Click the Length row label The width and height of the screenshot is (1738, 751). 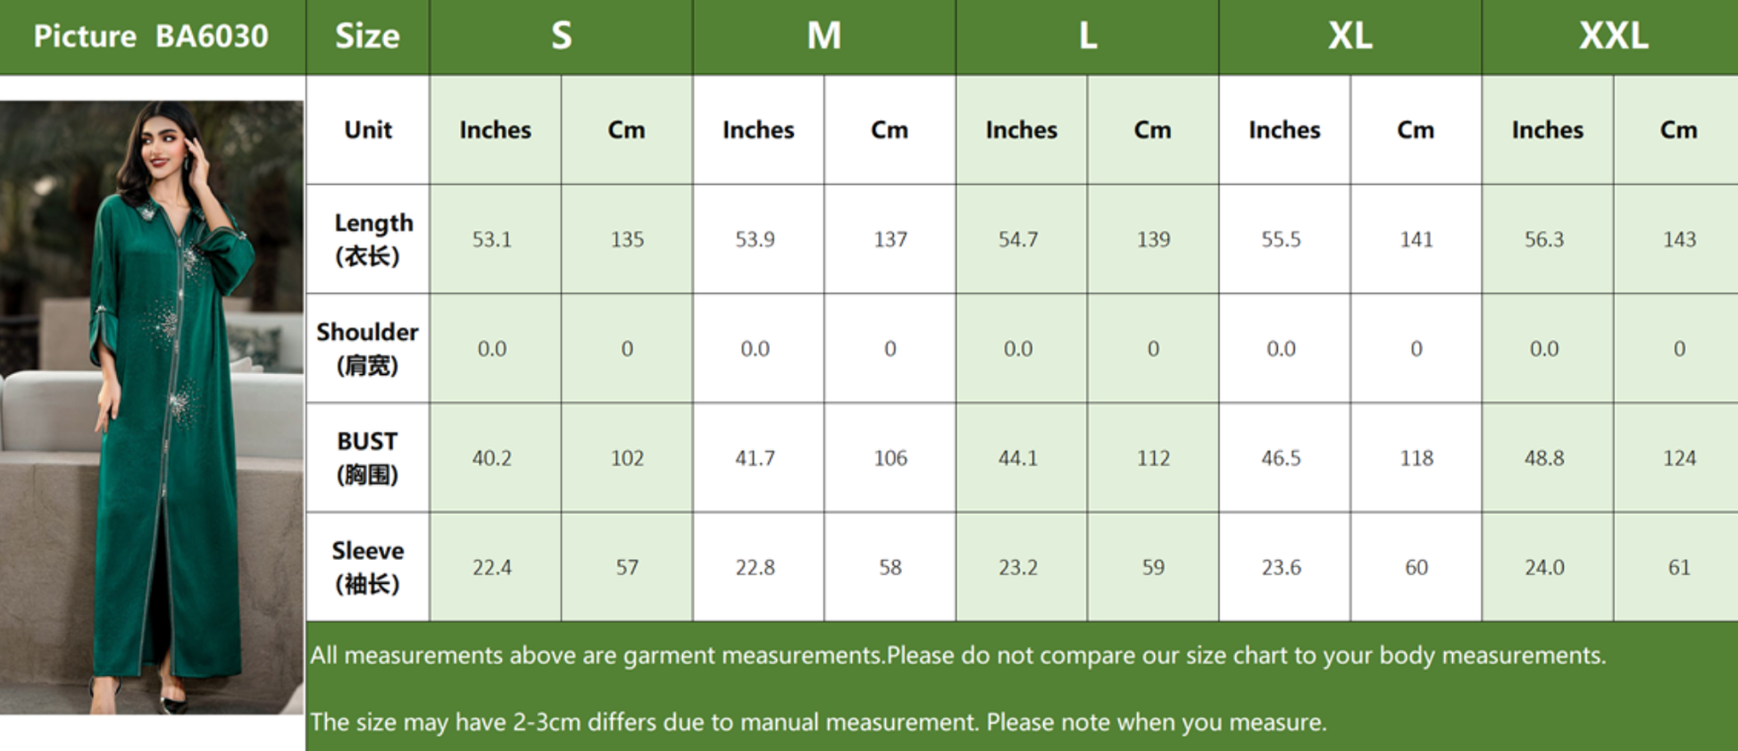coord(368,239)
